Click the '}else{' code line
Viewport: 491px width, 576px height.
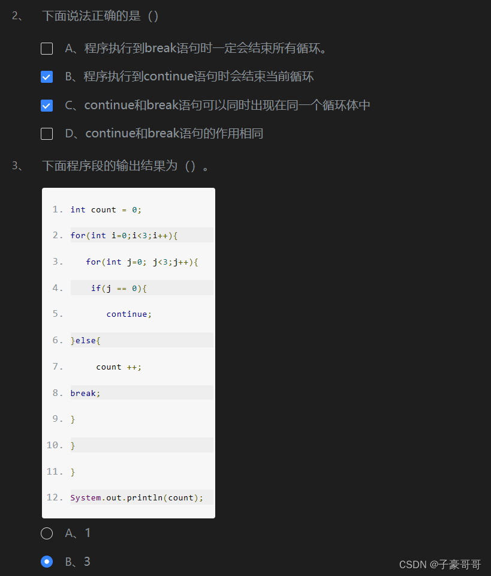86,341
